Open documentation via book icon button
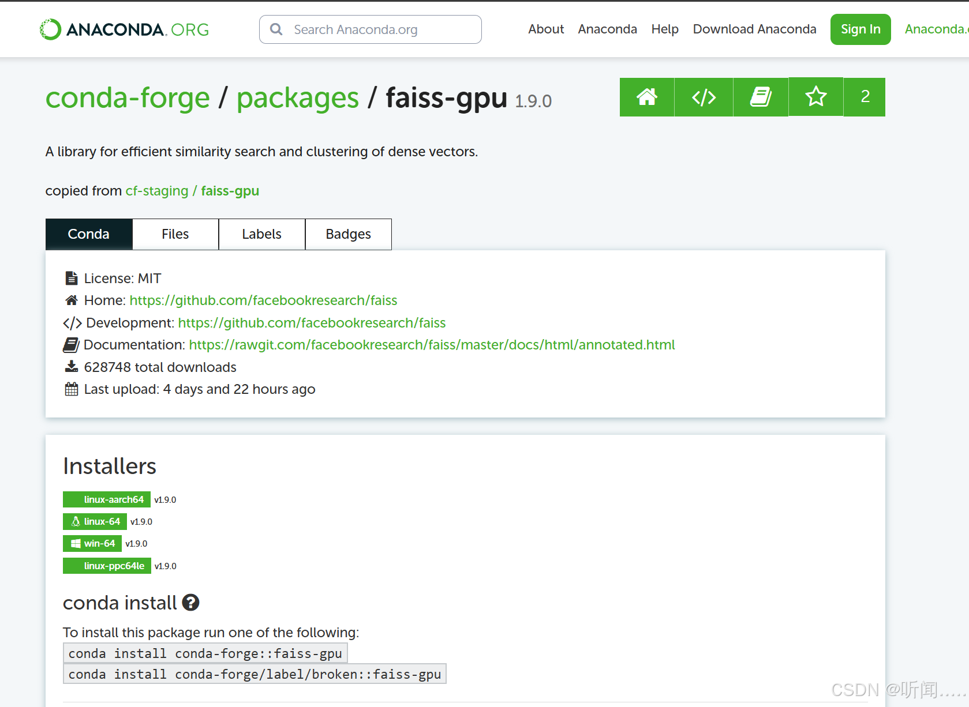The width and height of the screenshot is (969, 707). click(761, 97)
